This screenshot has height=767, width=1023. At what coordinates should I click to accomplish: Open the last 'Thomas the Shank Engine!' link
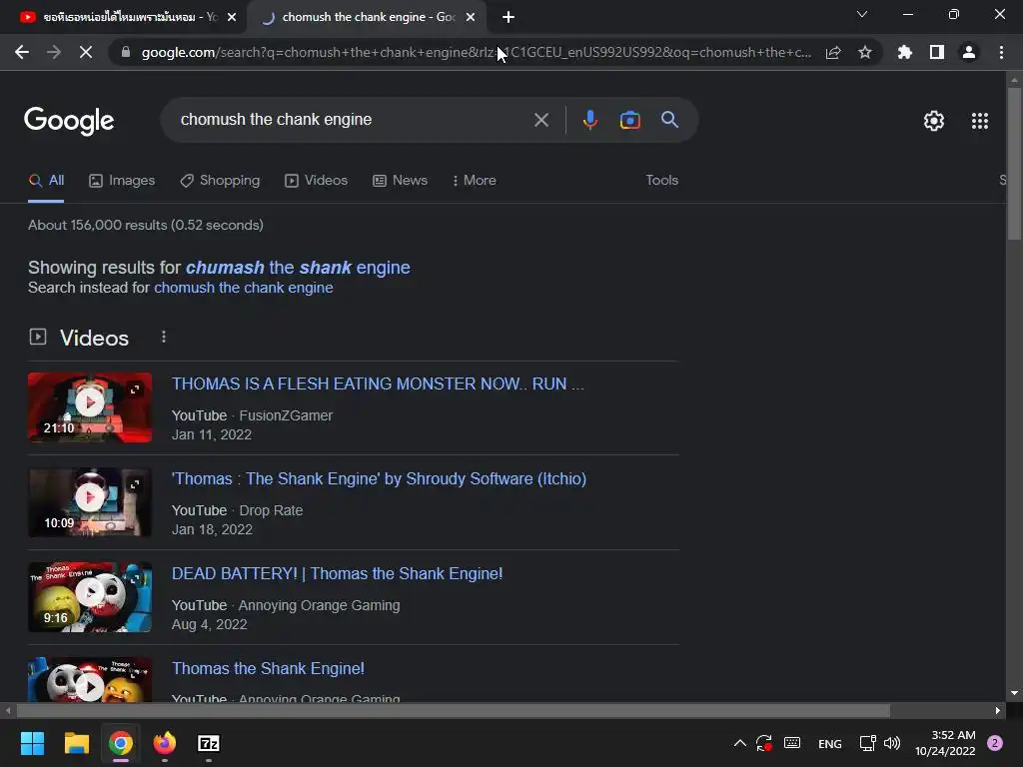tap(268, 668)
